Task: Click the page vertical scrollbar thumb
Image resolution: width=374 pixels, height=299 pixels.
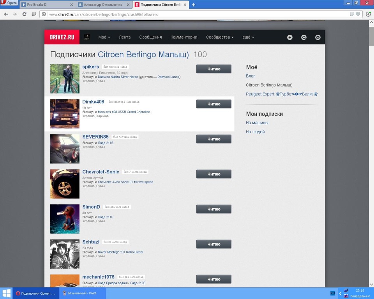Action: [371, 36]
